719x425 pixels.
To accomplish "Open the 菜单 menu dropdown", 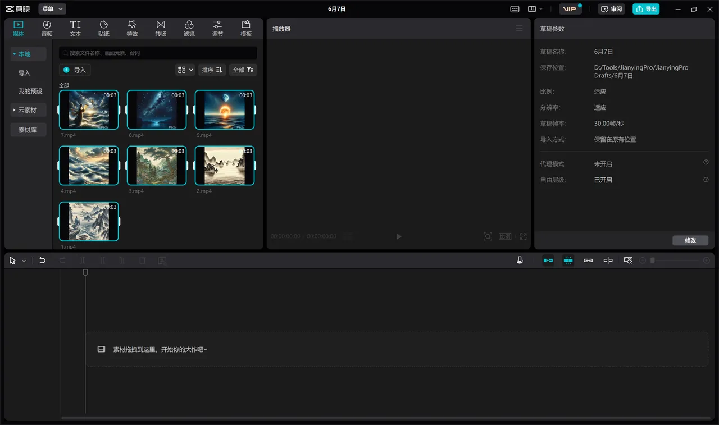I will click(52, 9).
